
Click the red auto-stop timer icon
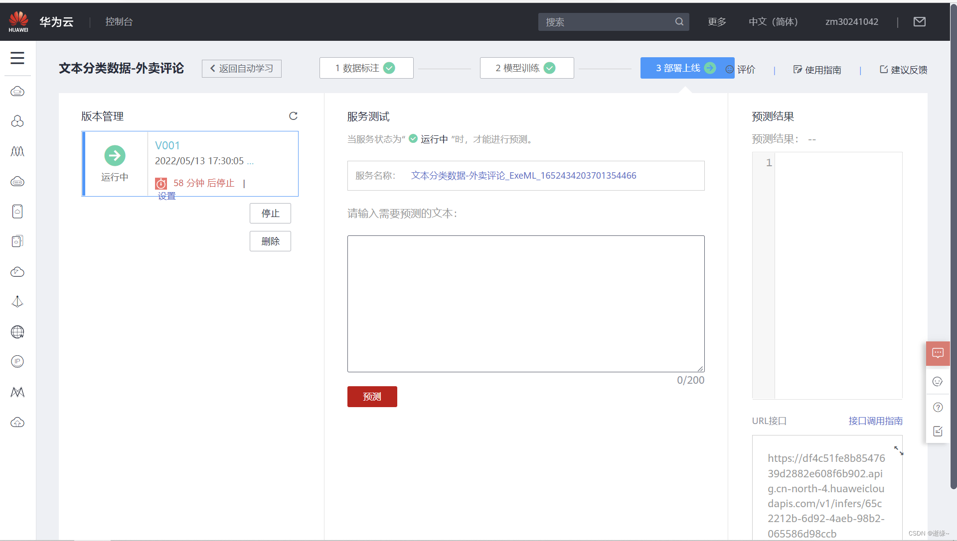[161, 184]
